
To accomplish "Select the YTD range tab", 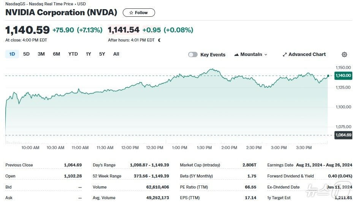I will click(73, 54).
